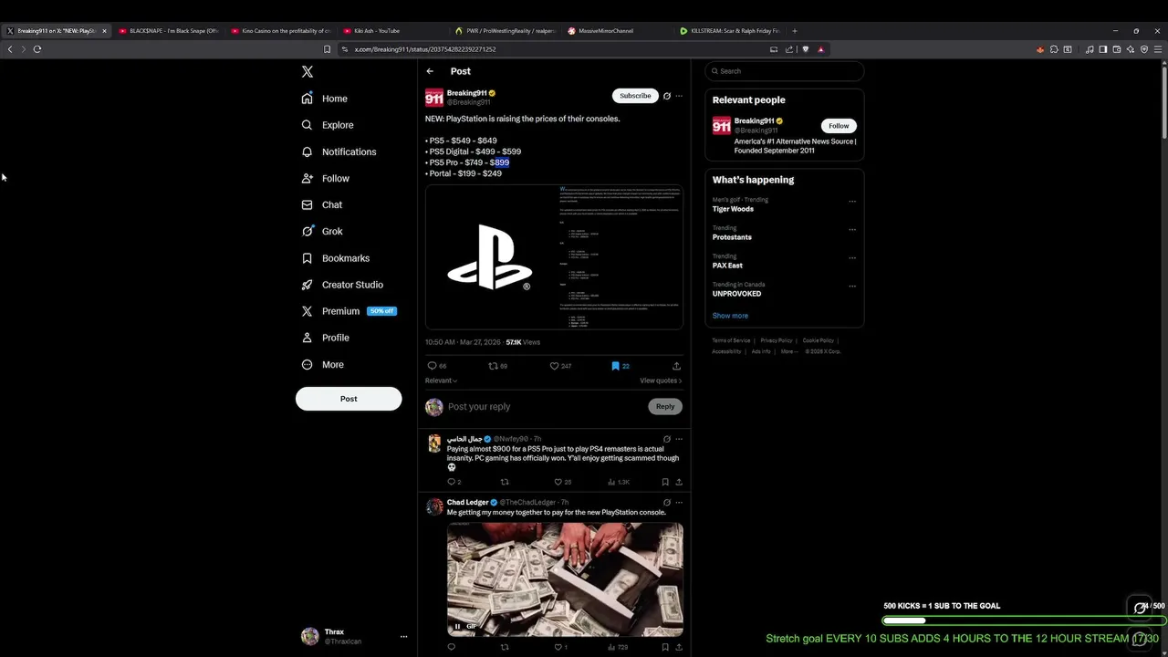Click the Grok icon on Chad Ledger reply
The height and width of the screenshot is (657, 1168).
(667, 503)
